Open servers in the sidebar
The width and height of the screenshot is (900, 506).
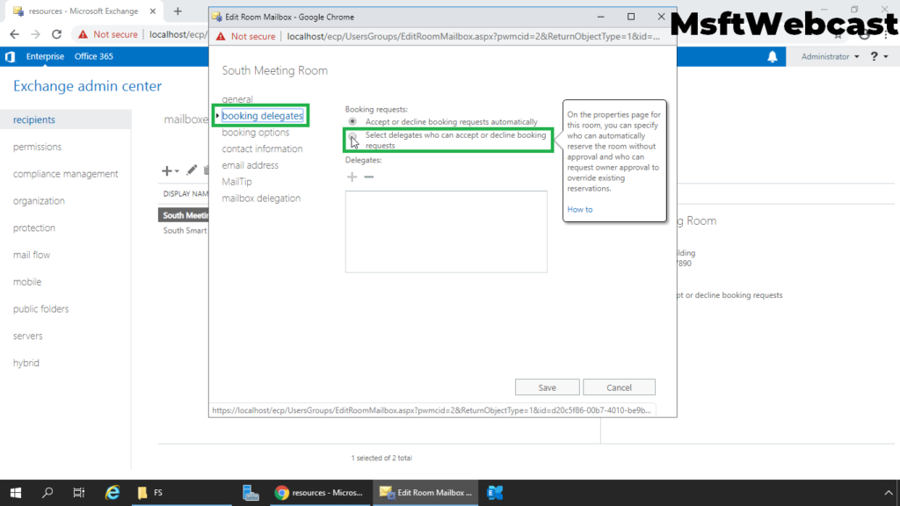(27, 336)
